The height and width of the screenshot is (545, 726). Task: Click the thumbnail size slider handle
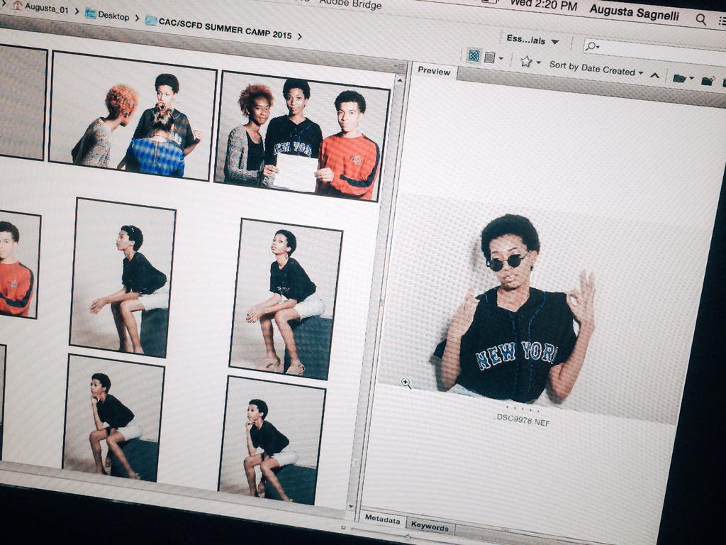(x=407, y=536)
